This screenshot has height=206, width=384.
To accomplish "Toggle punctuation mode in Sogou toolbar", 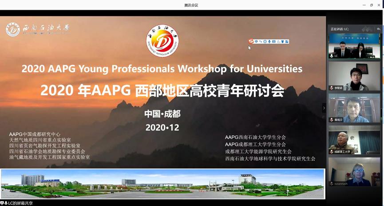I will click(261, 41).
